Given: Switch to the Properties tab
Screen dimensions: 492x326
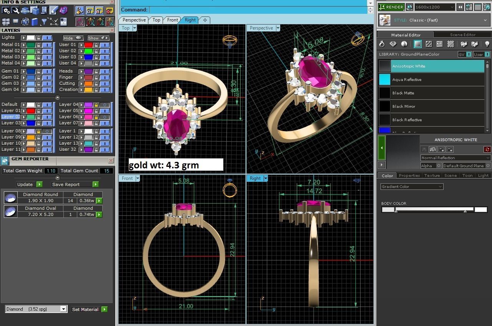Looking at the screenshot, I should coord(409,175).
